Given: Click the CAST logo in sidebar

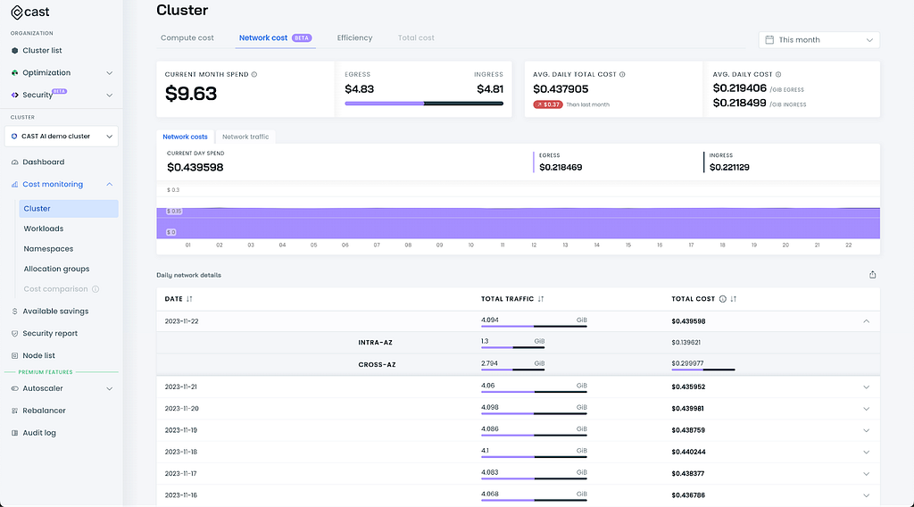Looking at the screenshot, I should click(30, 12).
